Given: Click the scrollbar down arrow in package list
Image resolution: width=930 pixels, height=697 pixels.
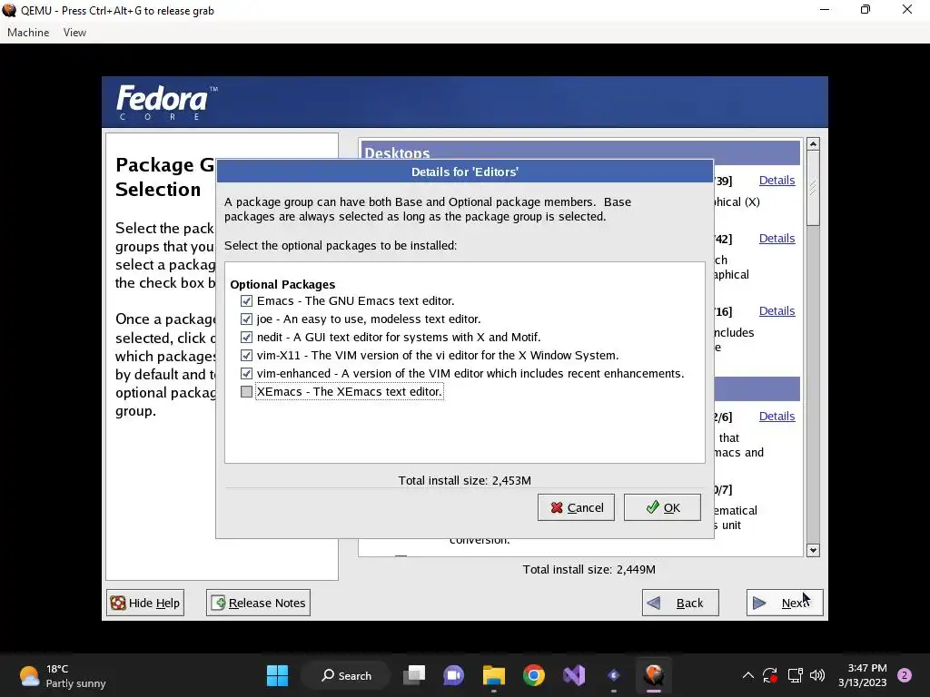Looking at the screenshot, I should (813, 550).
